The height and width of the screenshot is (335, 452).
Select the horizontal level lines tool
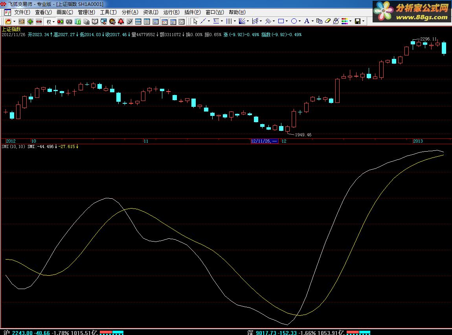point(216,21)
